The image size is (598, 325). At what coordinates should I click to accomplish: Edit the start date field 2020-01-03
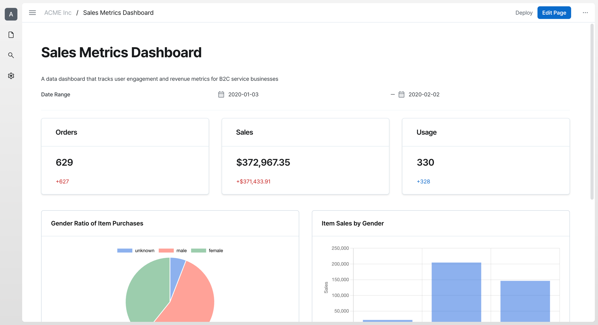(243, 95)
